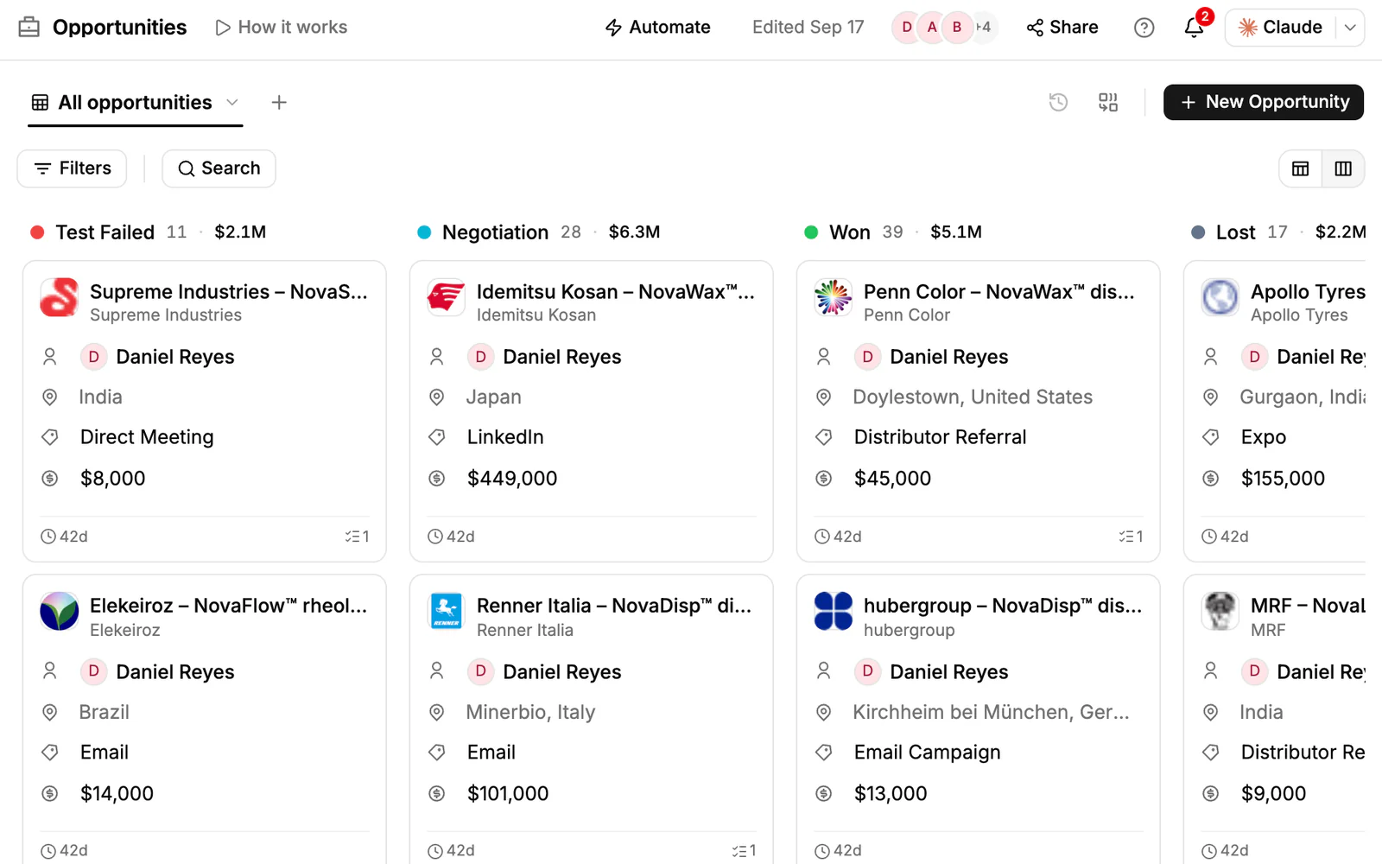Image resolution: width=1382 pixels, height=864 pixels.
Task: Click the Elekeiroz company logo
Action: pos(60,612)
